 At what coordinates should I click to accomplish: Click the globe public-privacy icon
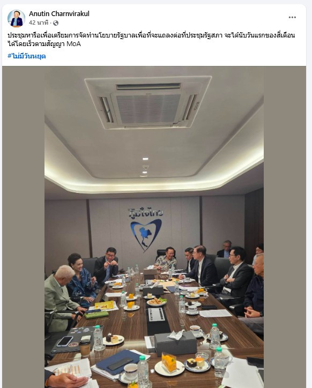(56, 23)
